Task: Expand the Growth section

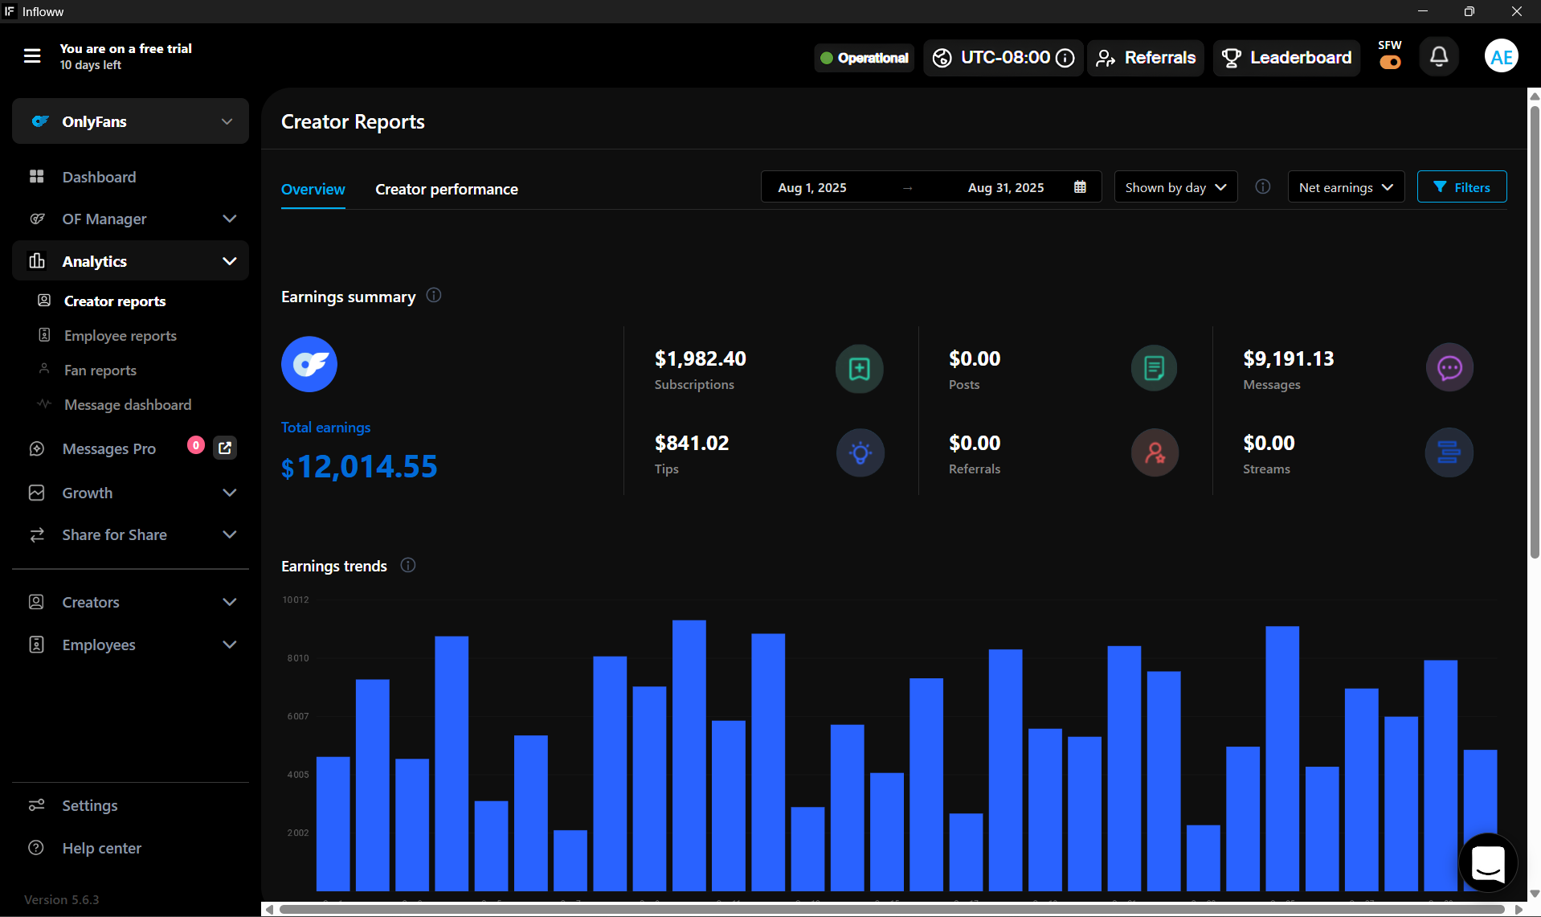Action: click(x=230, y=493)
